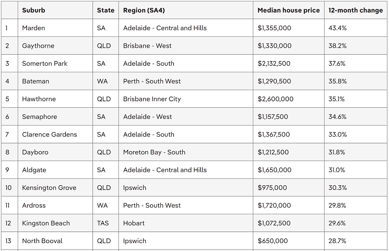The height and width of the screenshot is (251, 389).
Task: Click Aldgate's $1,650,000 median price
Action: tap(274, 170)
